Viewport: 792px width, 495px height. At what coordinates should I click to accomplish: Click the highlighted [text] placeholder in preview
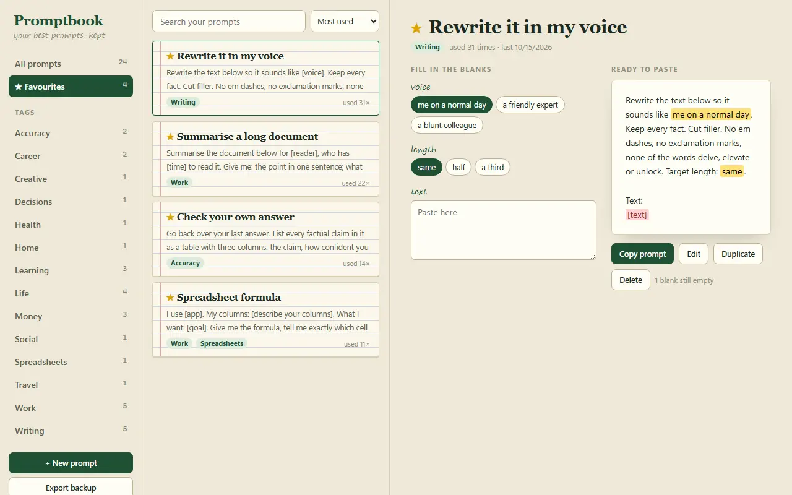click(637, 215)
